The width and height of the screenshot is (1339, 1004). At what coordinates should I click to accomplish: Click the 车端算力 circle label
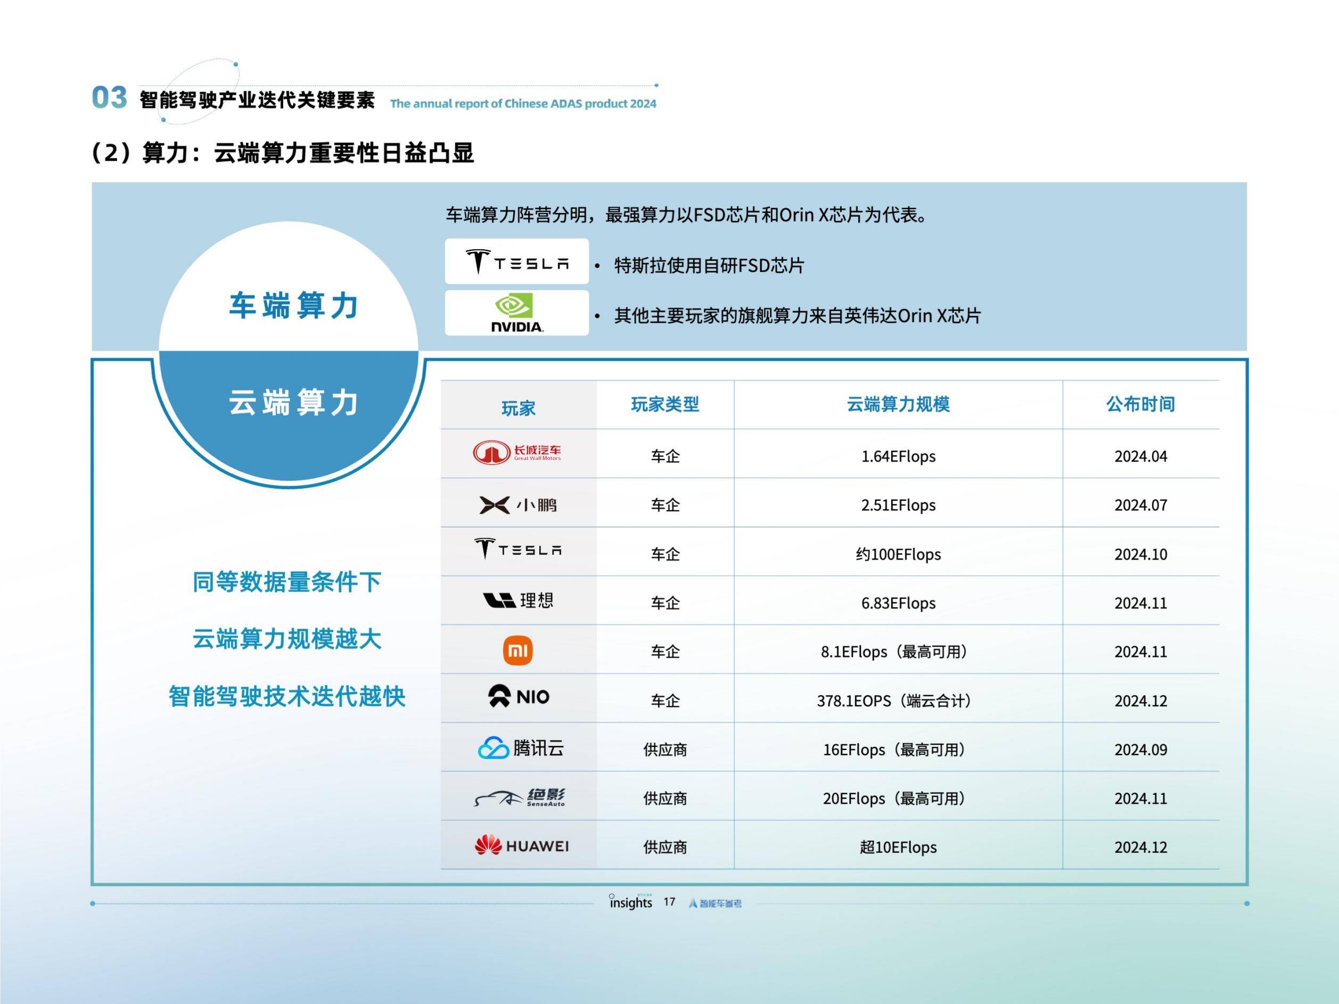pos(294,306)
